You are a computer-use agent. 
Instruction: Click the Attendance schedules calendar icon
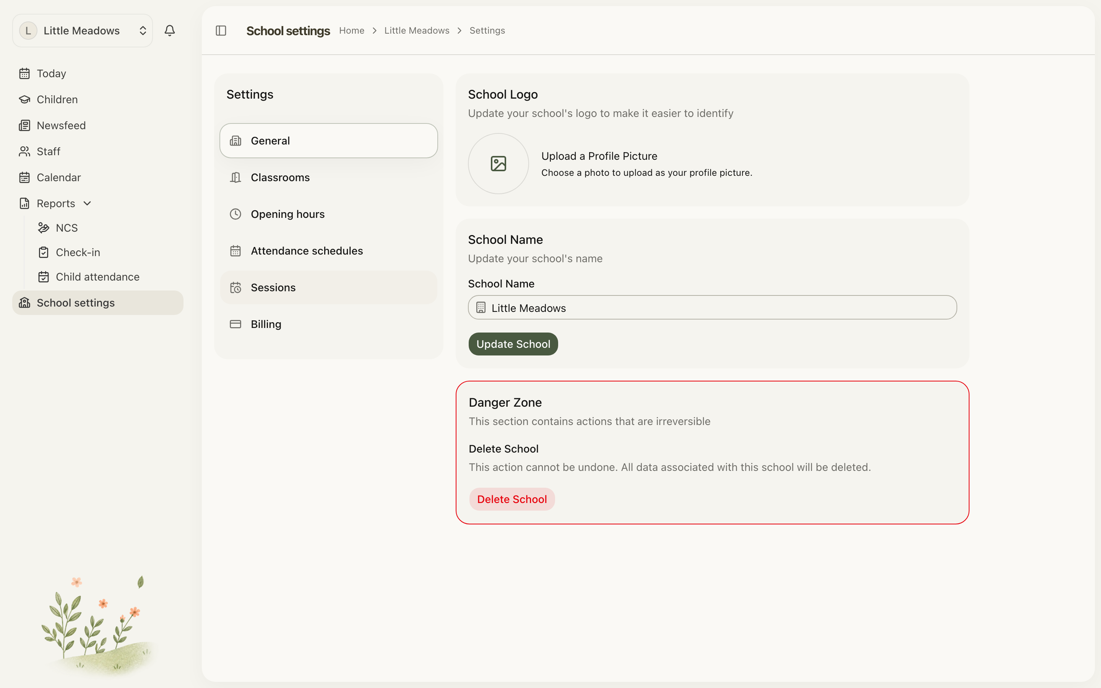point(235,251)
